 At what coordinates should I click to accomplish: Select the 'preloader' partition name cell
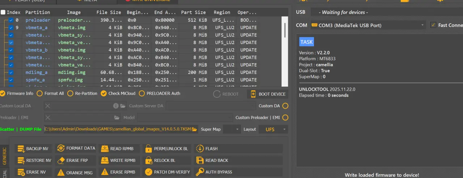click(x=38, y=20)
